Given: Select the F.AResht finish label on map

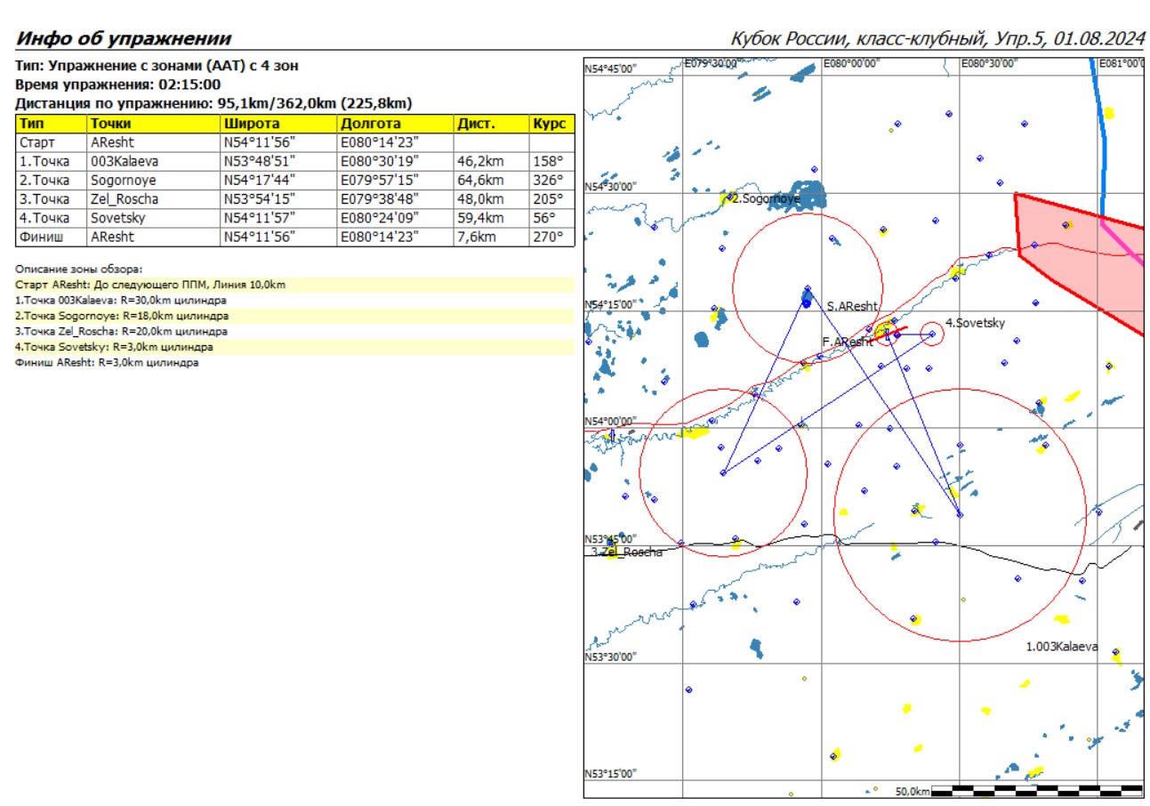Looking at the screenshot, I should tap(847, 342).
